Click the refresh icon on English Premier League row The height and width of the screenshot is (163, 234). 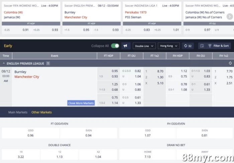[x=230, y=63]
